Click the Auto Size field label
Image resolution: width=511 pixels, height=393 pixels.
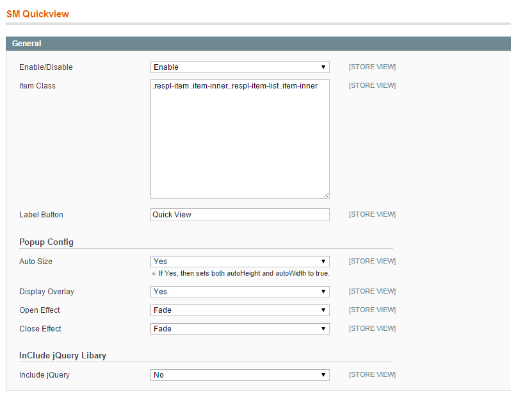click(x=36, y=262)
